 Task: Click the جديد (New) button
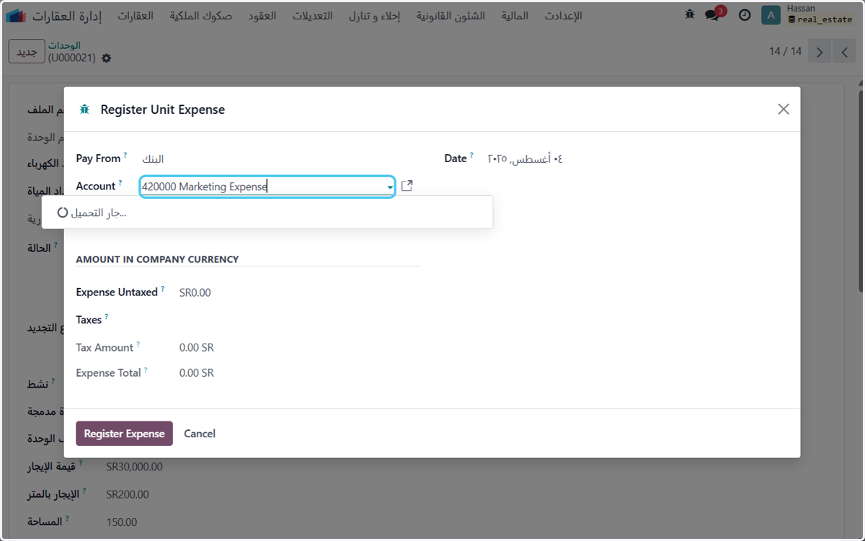27,52
